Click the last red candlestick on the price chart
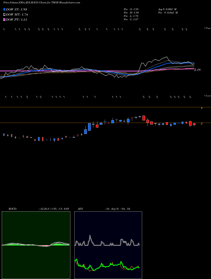Viewport: 211px width, 279px height. [x=194, y=125]
